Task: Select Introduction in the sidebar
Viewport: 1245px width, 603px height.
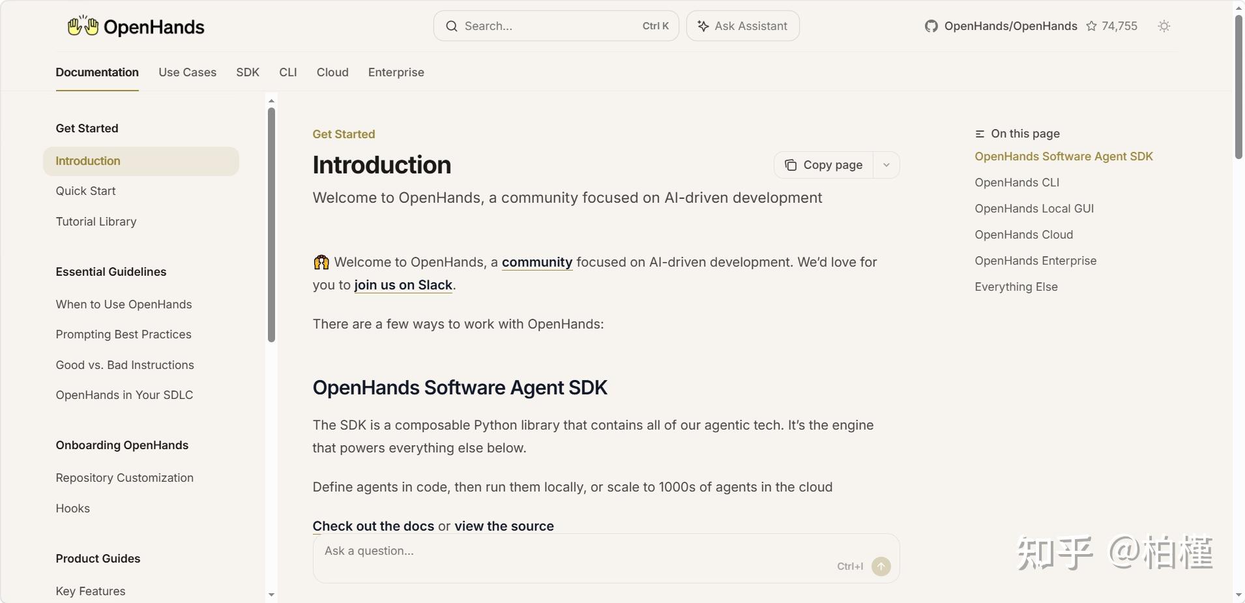Action: [x=141, y=161]
